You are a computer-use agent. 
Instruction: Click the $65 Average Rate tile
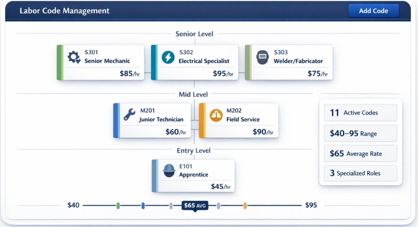coord(360,153)
